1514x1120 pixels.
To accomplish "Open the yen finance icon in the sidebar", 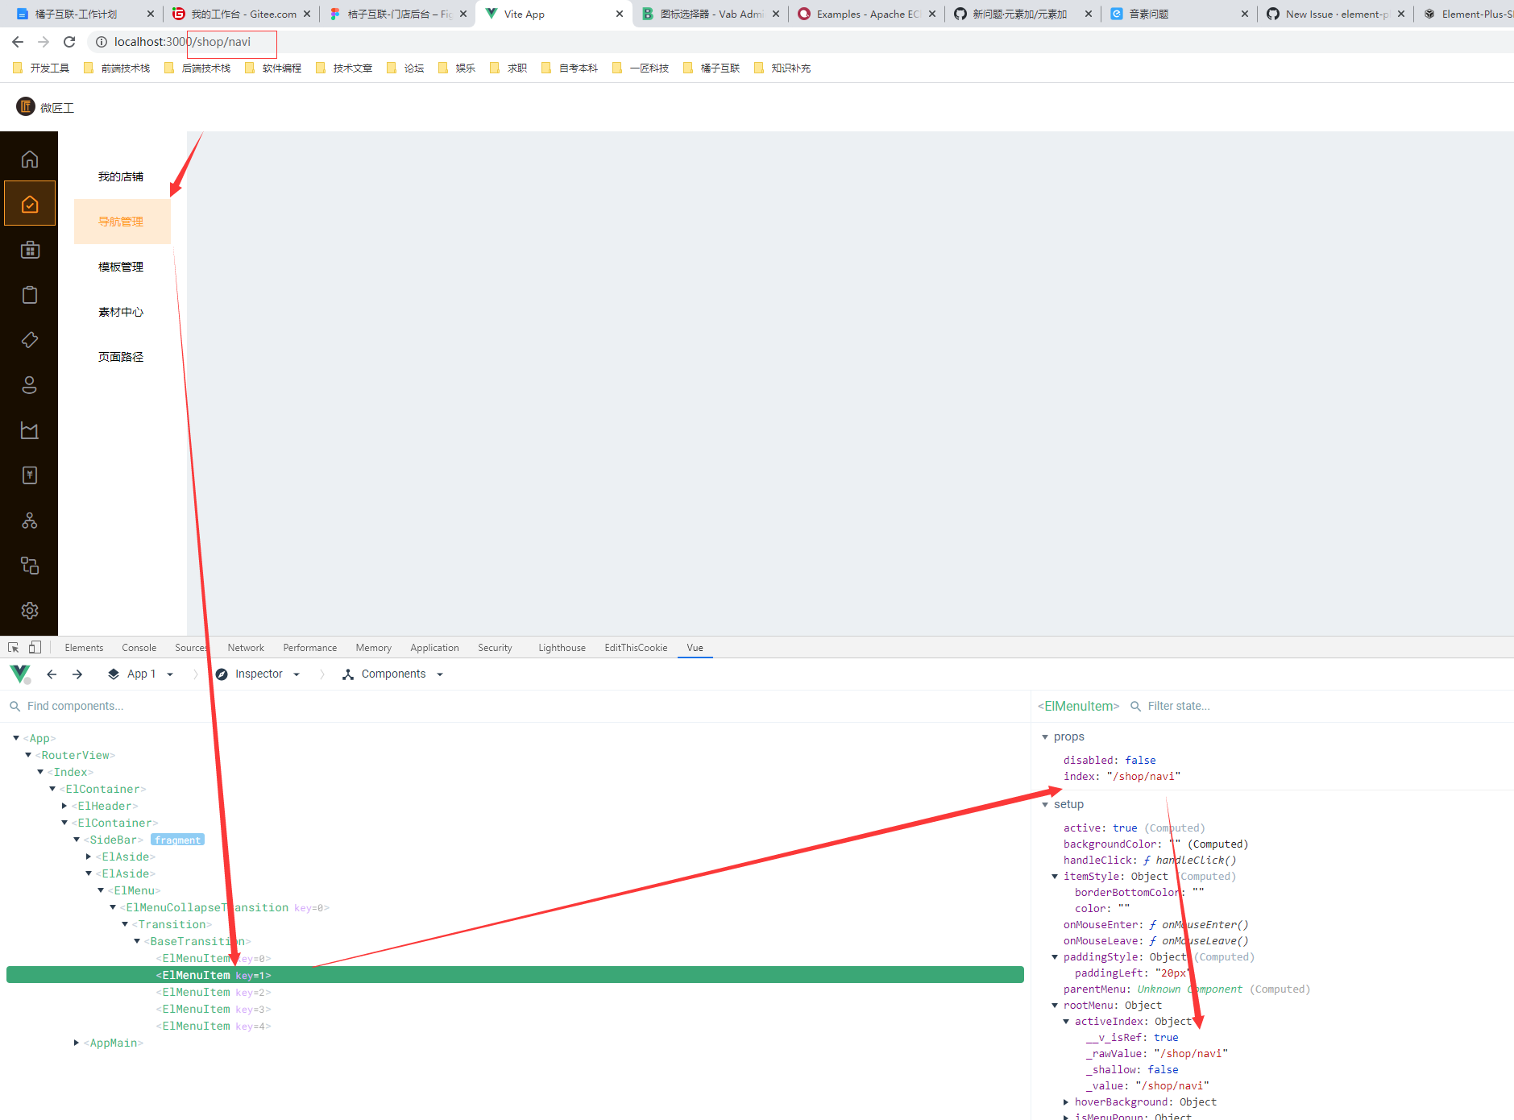I will point(30,475).
